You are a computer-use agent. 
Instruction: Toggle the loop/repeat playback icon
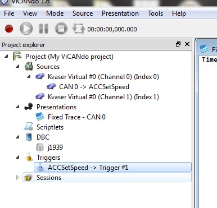tap(78, 29)
